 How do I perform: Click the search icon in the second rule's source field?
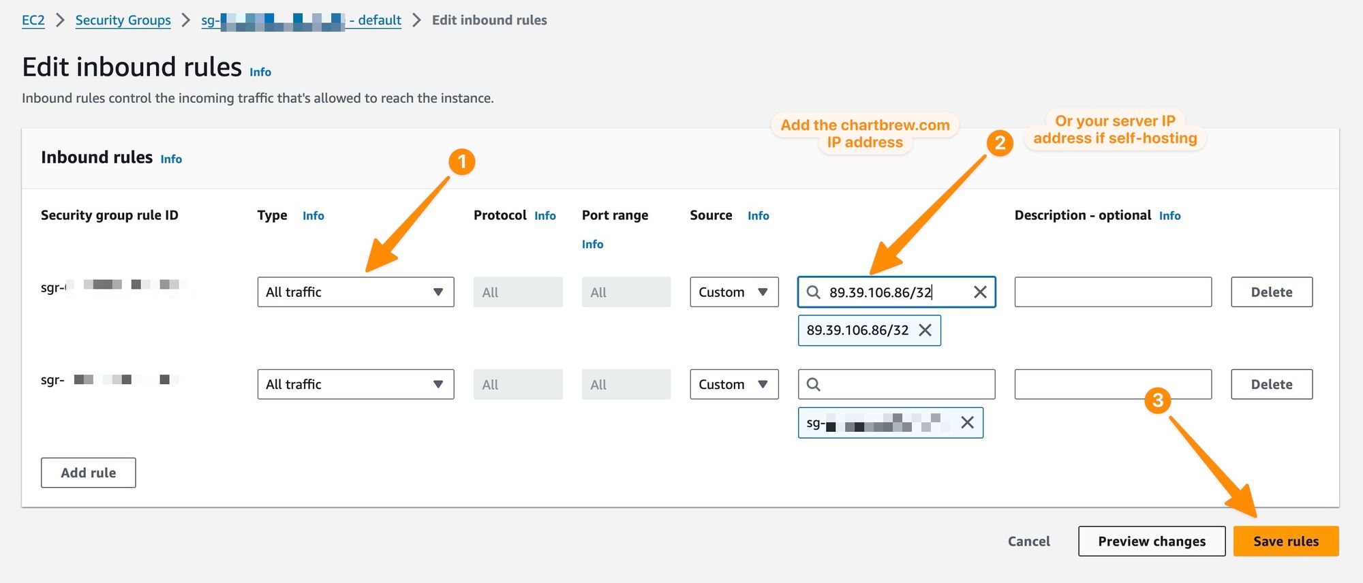814,384
